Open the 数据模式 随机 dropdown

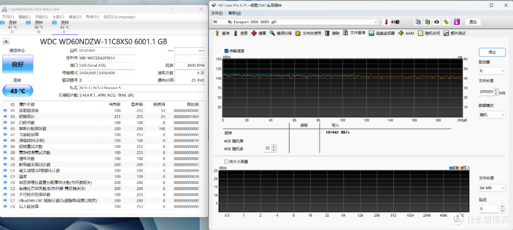tap(492, 115)
